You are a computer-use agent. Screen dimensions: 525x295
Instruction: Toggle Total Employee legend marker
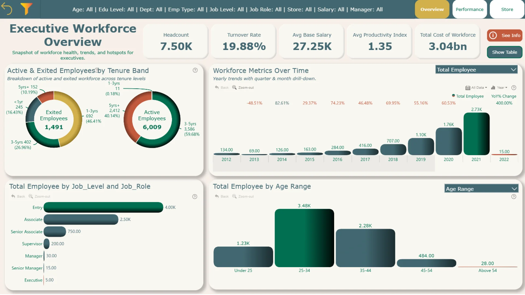coord(453,96)
